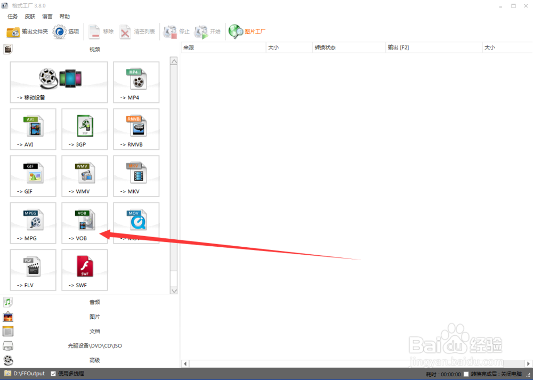The image size is (533, 380).
Task: Open the WMV conversion option
Action: pyautogui.click(x=85, y=176)
